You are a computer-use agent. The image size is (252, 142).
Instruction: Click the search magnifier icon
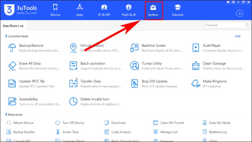tap(247, 25)
